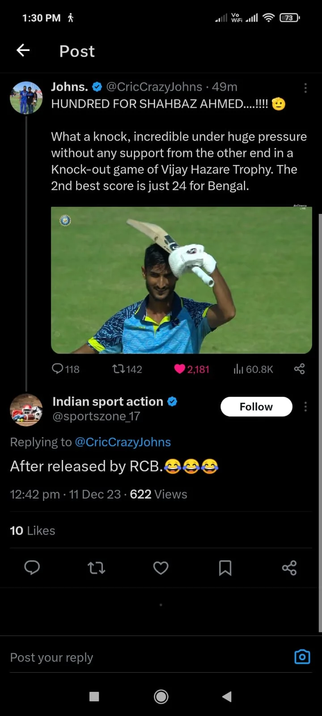The width and height of the screenshot is (322, 716).
Task: Open more options for Indian sport action reply
Action: pyautogui.click(x=305, y=406)
